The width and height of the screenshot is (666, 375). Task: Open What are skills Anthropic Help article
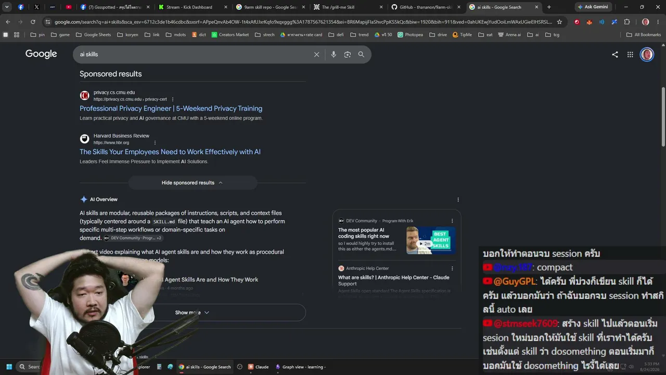pos(394,281)
